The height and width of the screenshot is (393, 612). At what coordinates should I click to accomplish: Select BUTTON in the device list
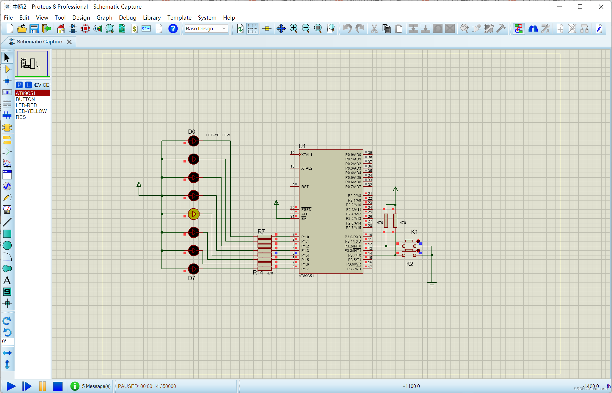(x=32, y=99)
